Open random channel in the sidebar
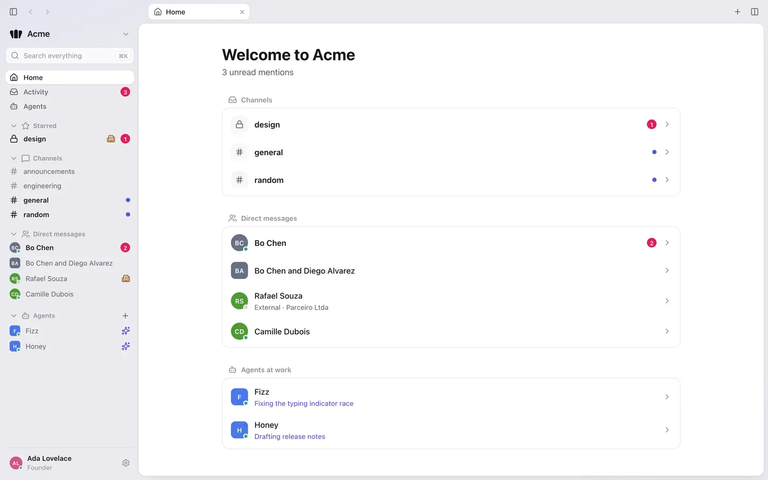This screenshot has height=480, width=768. 70,214
